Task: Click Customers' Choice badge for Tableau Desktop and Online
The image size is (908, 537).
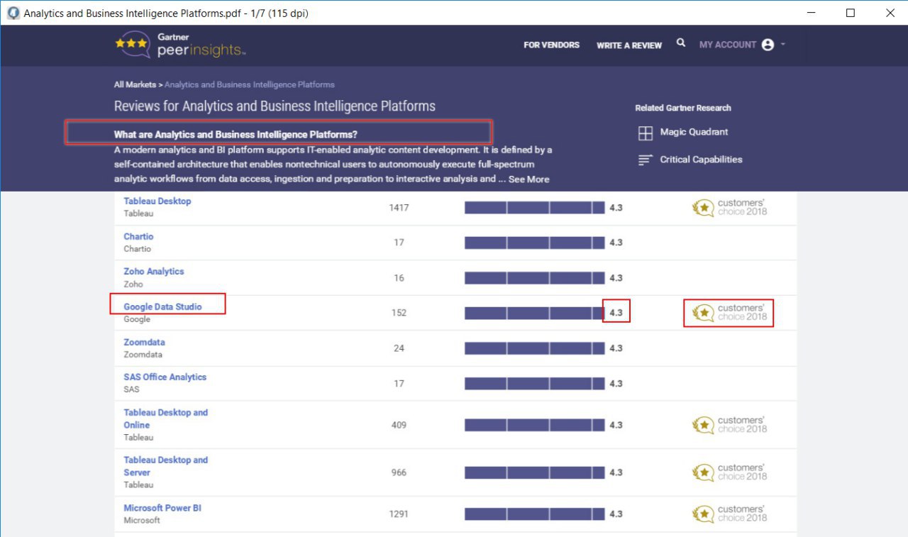Action: tap(730, 425)
